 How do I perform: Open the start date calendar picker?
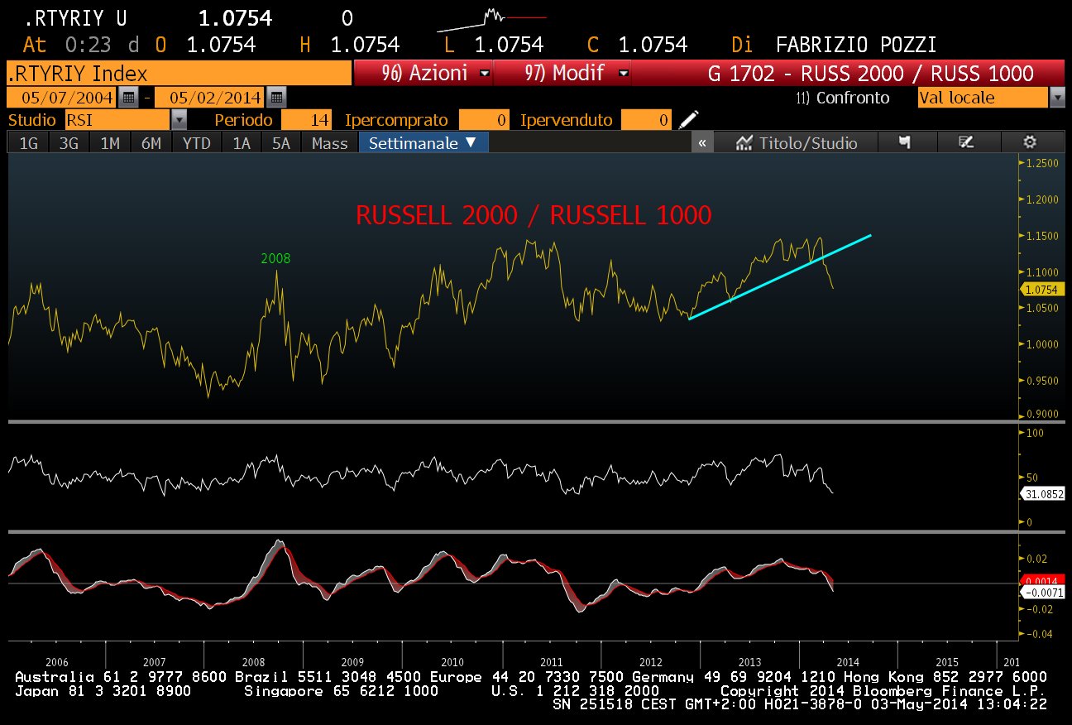tap(128, 97)
